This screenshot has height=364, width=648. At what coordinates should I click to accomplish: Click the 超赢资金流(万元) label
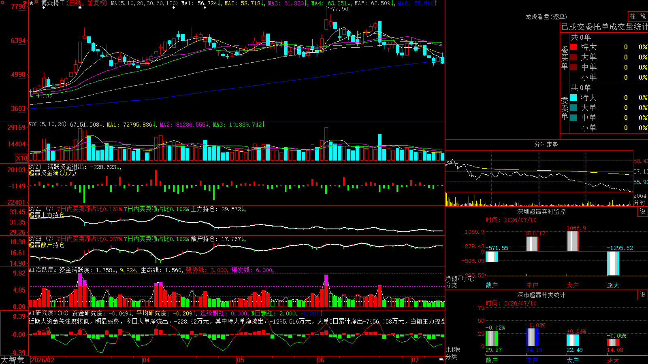[52, 173]
